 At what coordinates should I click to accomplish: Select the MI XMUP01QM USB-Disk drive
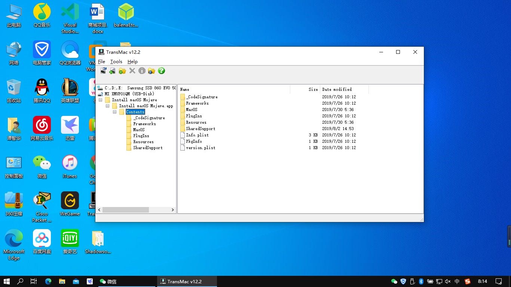tap(129, 94)
